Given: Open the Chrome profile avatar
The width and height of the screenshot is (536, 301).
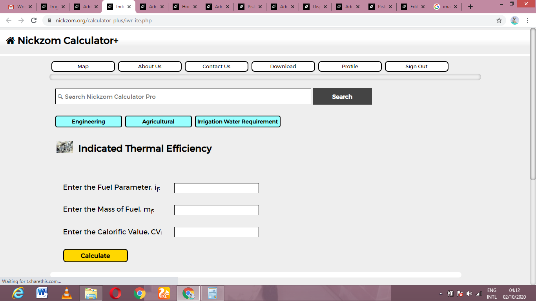Looking at the screenshot, I should (515, 20).
